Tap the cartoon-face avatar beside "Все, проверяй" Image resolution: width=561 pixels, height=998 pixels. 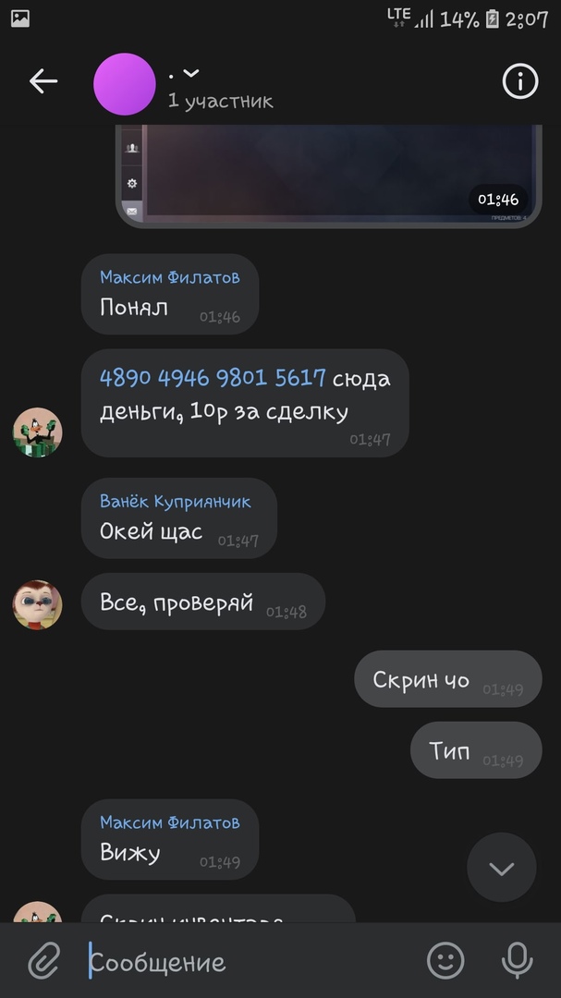[x=38, y=604]
